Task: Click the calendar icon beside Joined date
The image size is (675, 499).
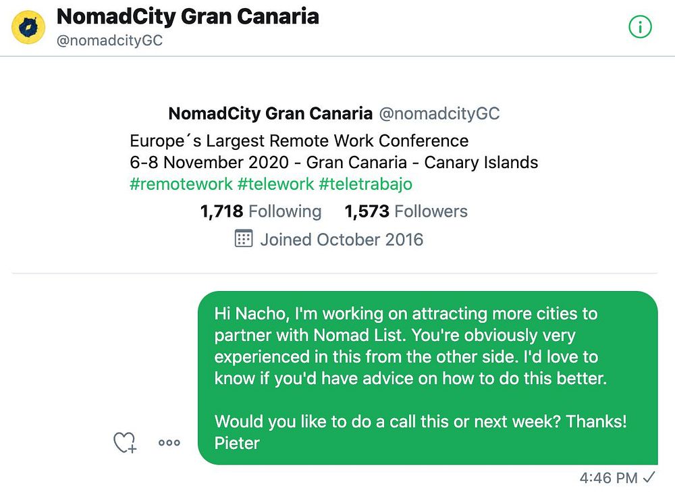Action: click(243, 239)
